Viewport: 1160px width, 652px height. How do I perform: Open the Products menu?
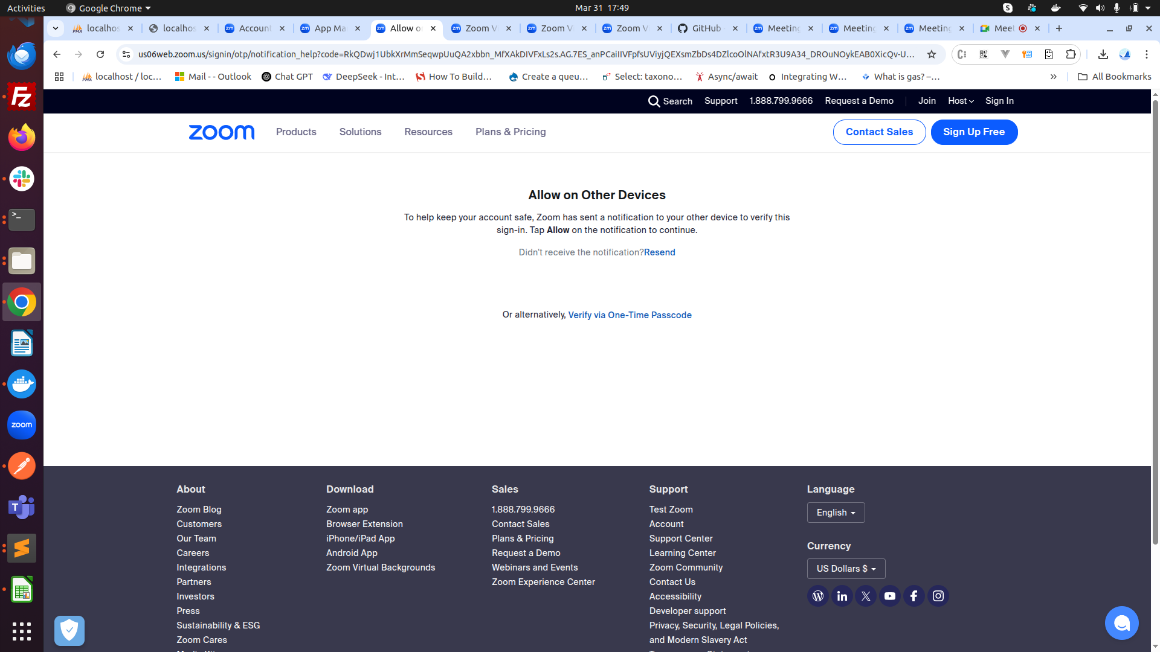click(296, 132)
